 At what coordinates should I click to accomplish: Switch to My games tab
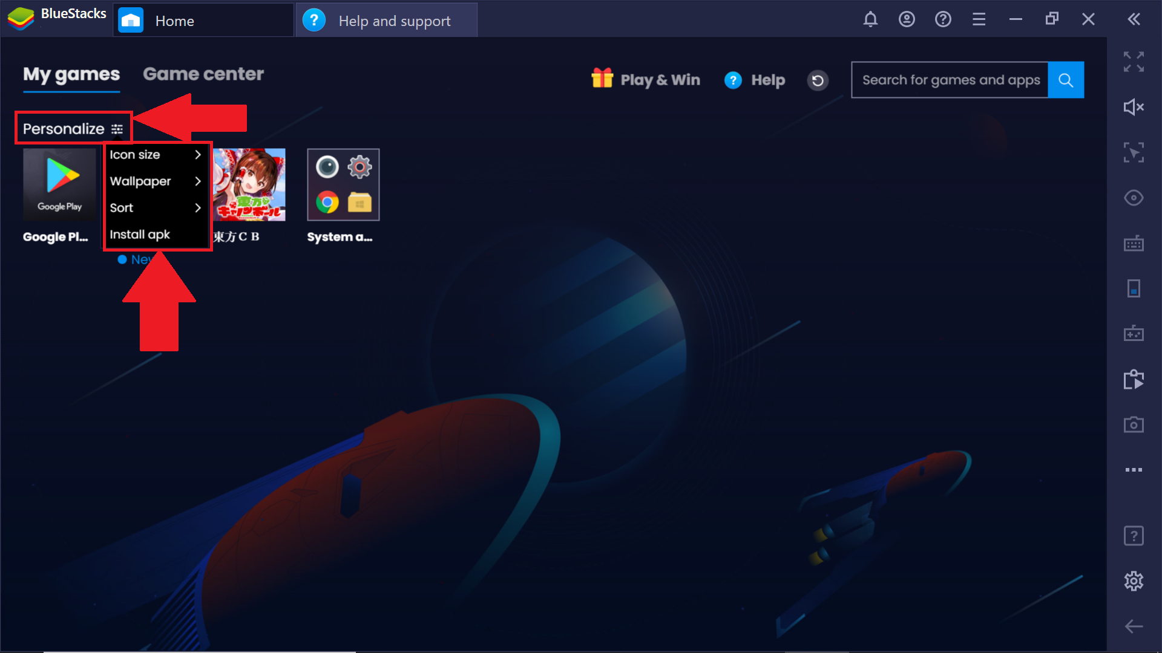[71, 74]
